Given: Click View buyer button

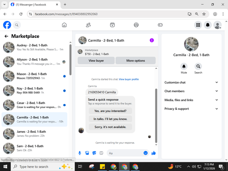Looking at the screenshot, I should (x=96, y=61).
